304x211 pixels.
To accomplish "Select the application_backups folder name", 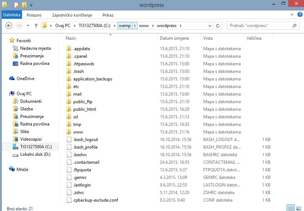I will [93, 79].
